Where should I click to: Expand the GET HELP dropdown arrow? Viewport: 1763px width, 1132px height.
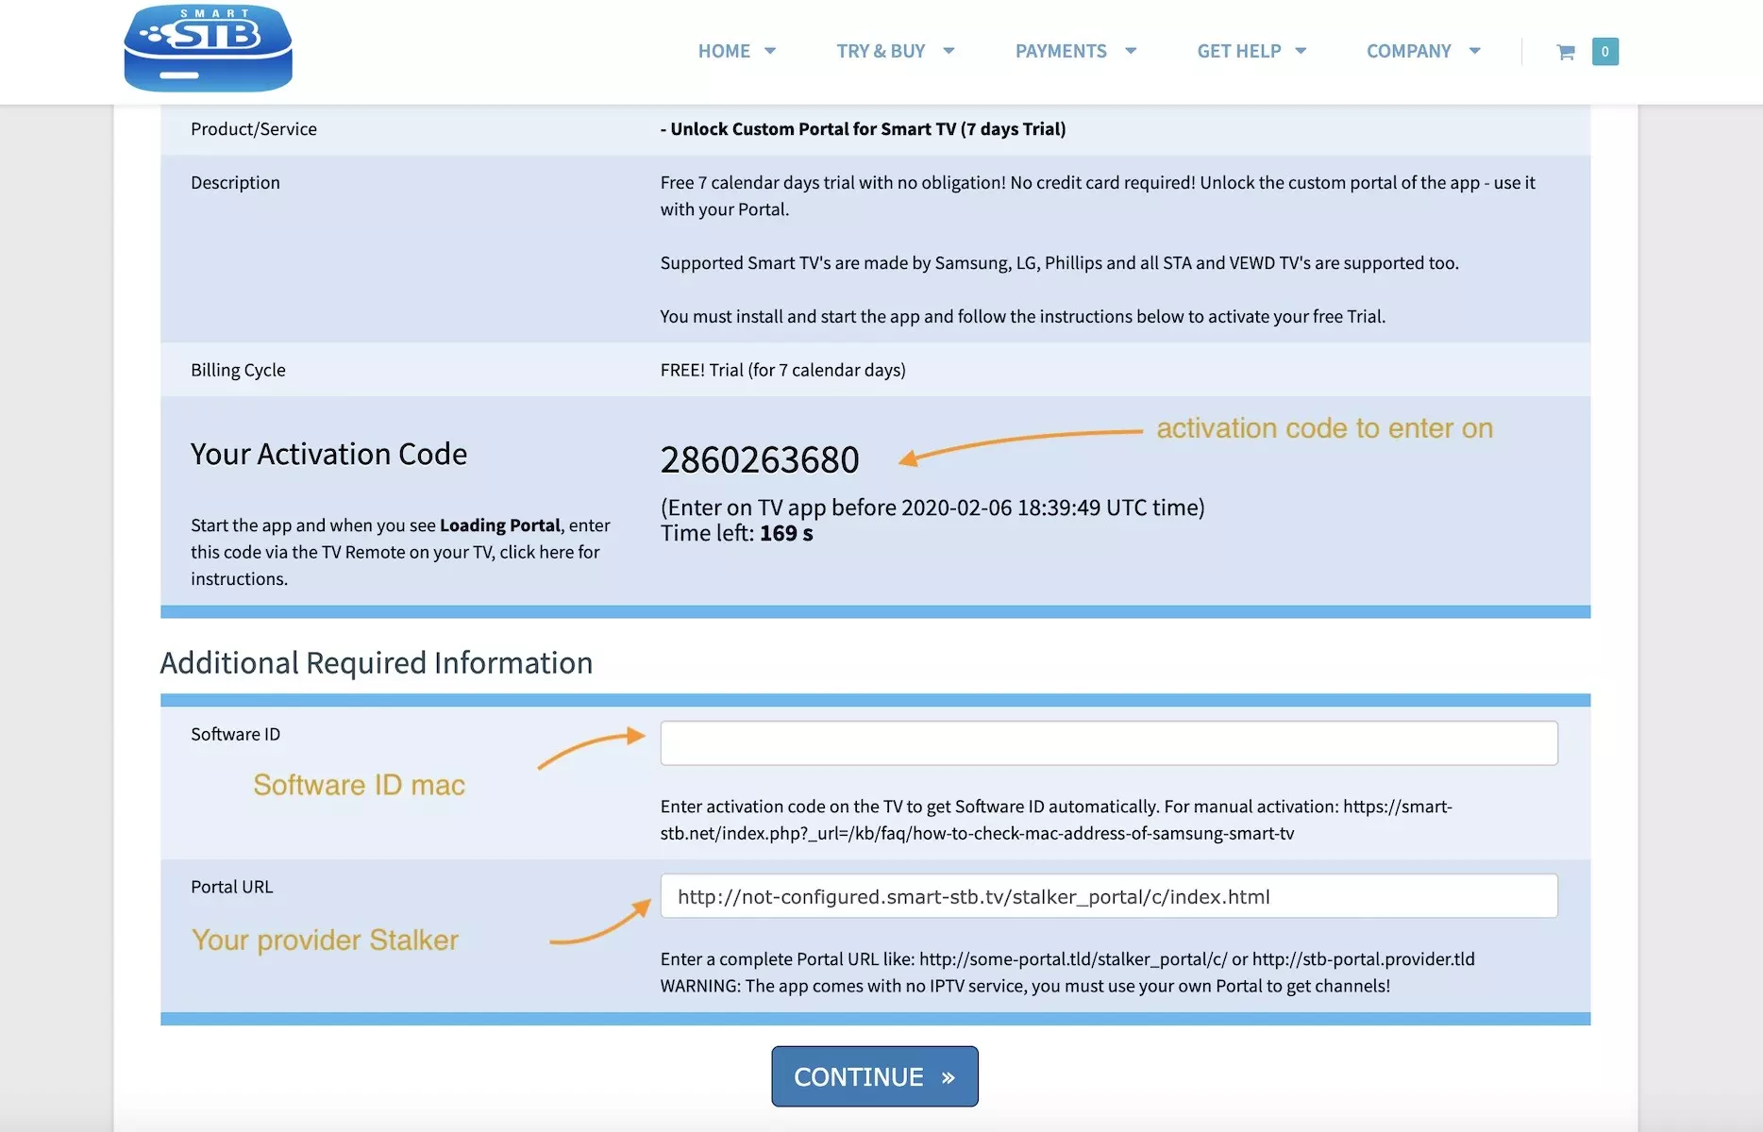[x=1301, y=52]
